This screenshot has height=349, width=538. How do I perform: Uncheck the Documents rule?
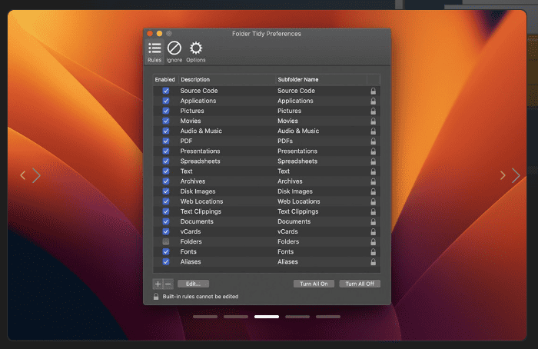click(x=166, y=221)
